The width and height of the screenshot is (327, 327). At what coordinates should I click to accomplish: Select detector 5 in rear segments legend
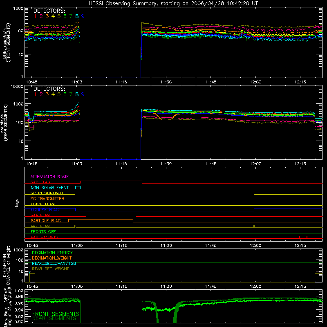(x=59, y=94)
